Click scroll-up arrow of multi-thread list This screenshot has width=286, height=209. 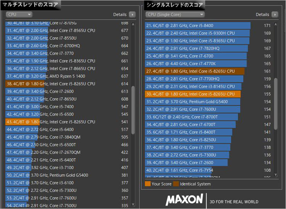coord(133,24)
